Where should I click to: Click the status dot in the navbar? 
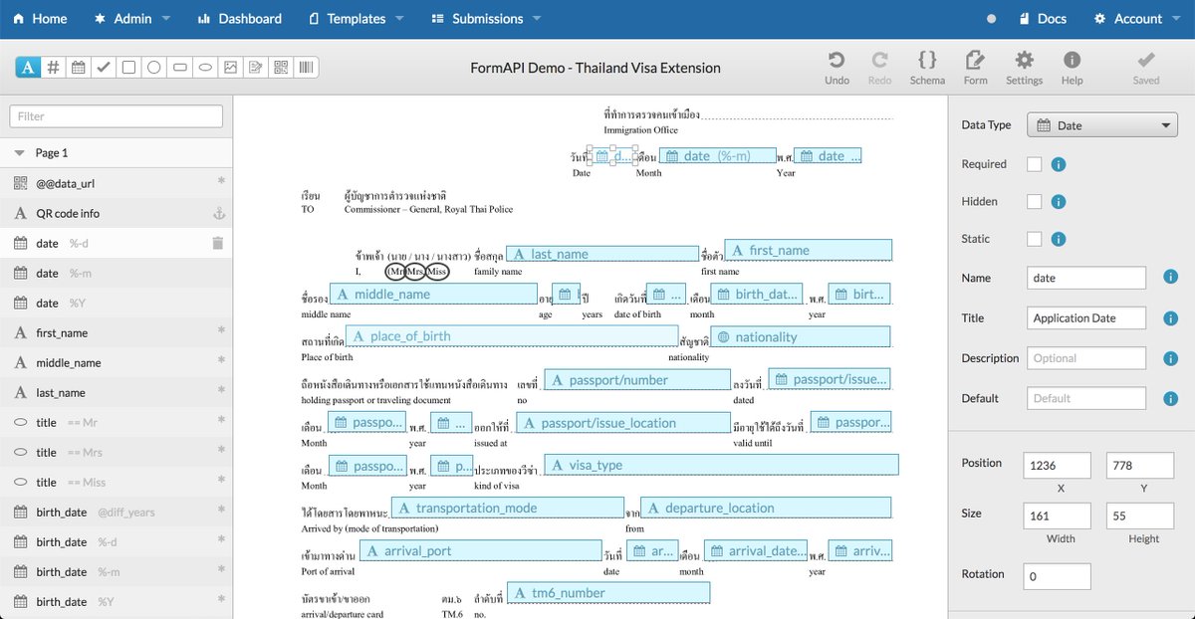pos(991,19)
